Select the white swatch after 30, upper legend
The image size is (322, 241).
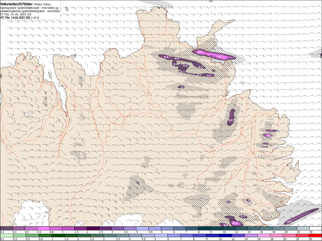pos(316,228)
